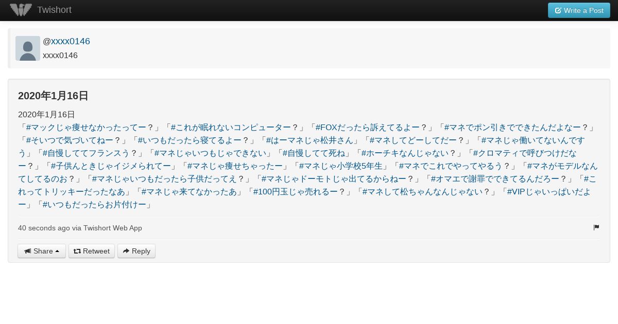The height and width of the screenshot is (324, 618).
Task: Click the Retweet button
Action: point(92,251)
